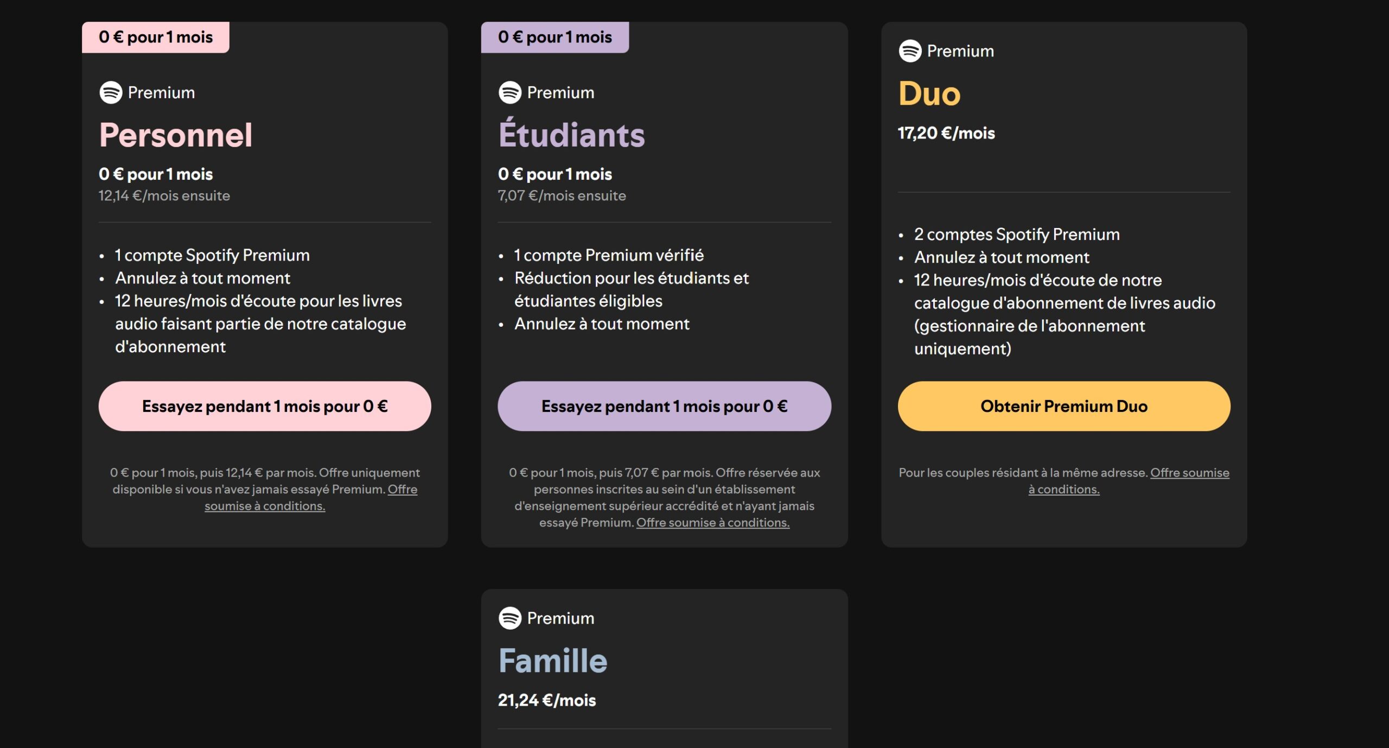Open Étudiants Offre soumise à conditions link
The width and height of the screenshot is (1389, 748).
point(712,523)
